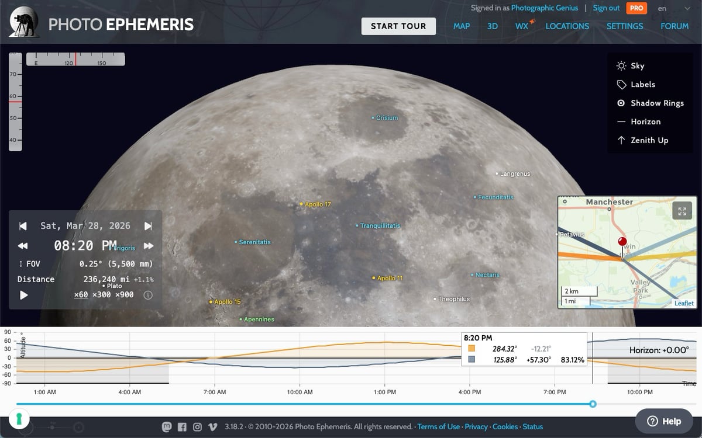Click the Nectaris mare label
The height and width of the screenshot is (438, 702).
486,275
